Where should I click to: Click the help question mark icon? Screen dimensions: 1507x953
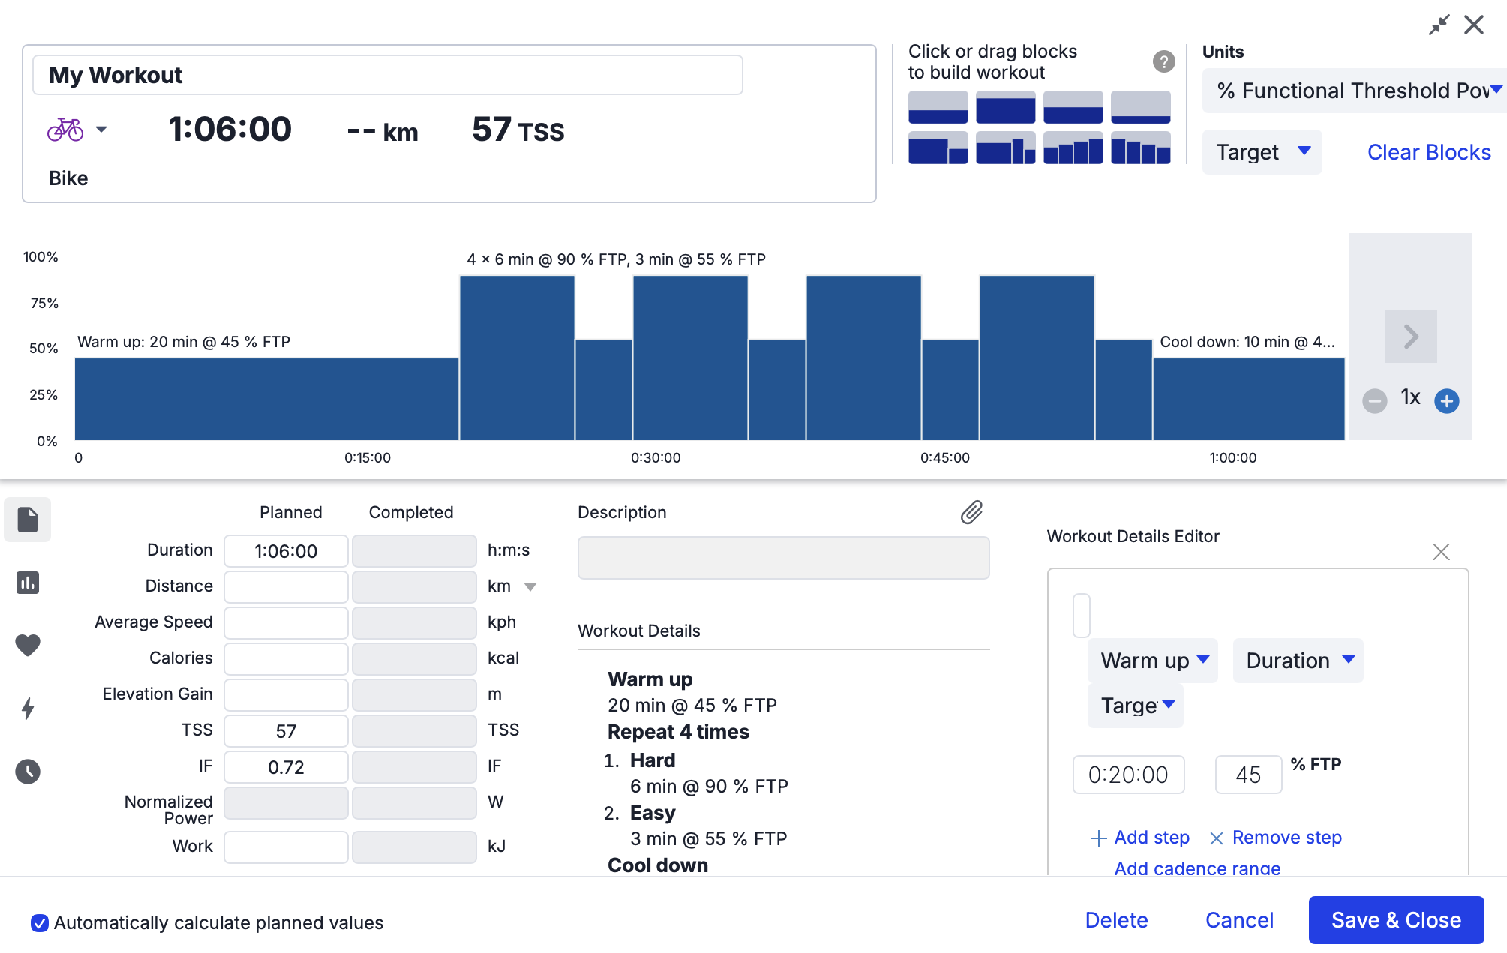(x=1163, y=61)
